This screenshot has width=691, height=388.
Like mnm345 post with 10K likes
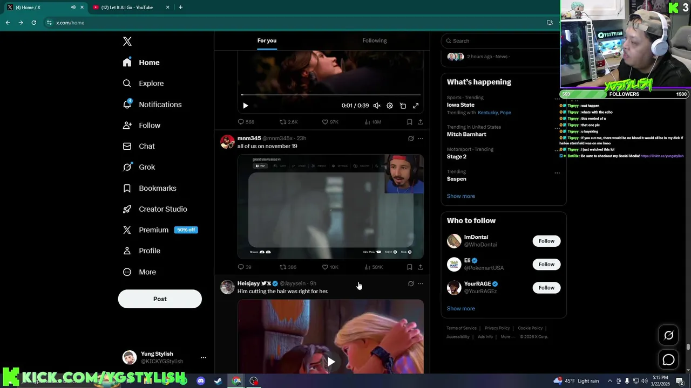pyautogui.click(x=330, y=267)
